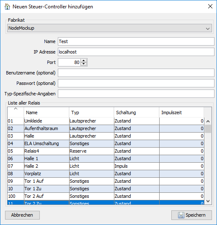Viewport: 217px width, 225px height.
Task: Click the Name field containing Test
Action: click(136, 41)
